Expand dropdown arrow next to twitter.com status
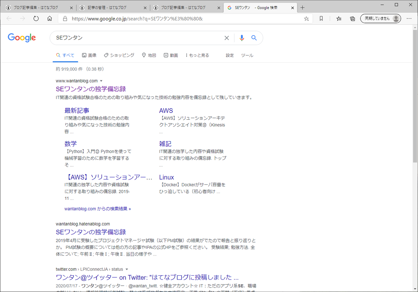 [126, 269]
